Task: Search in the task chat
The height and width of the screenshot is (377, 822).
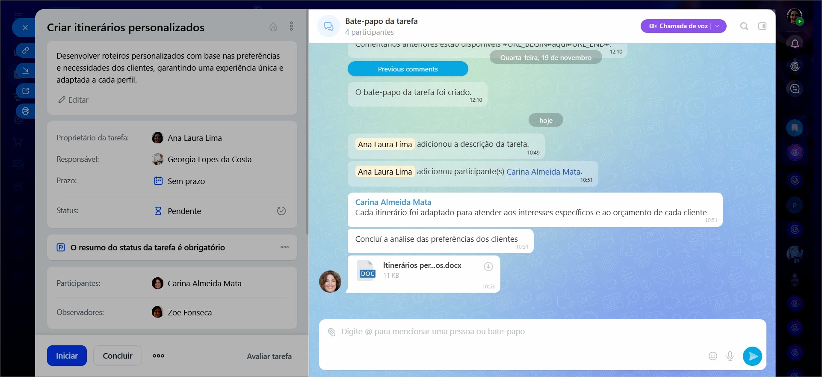Action: [744, 26]
